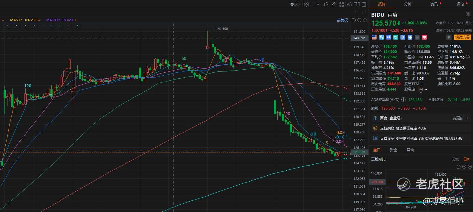
Task: Zoom in main chart plus icon
Action: click(365, 20)
